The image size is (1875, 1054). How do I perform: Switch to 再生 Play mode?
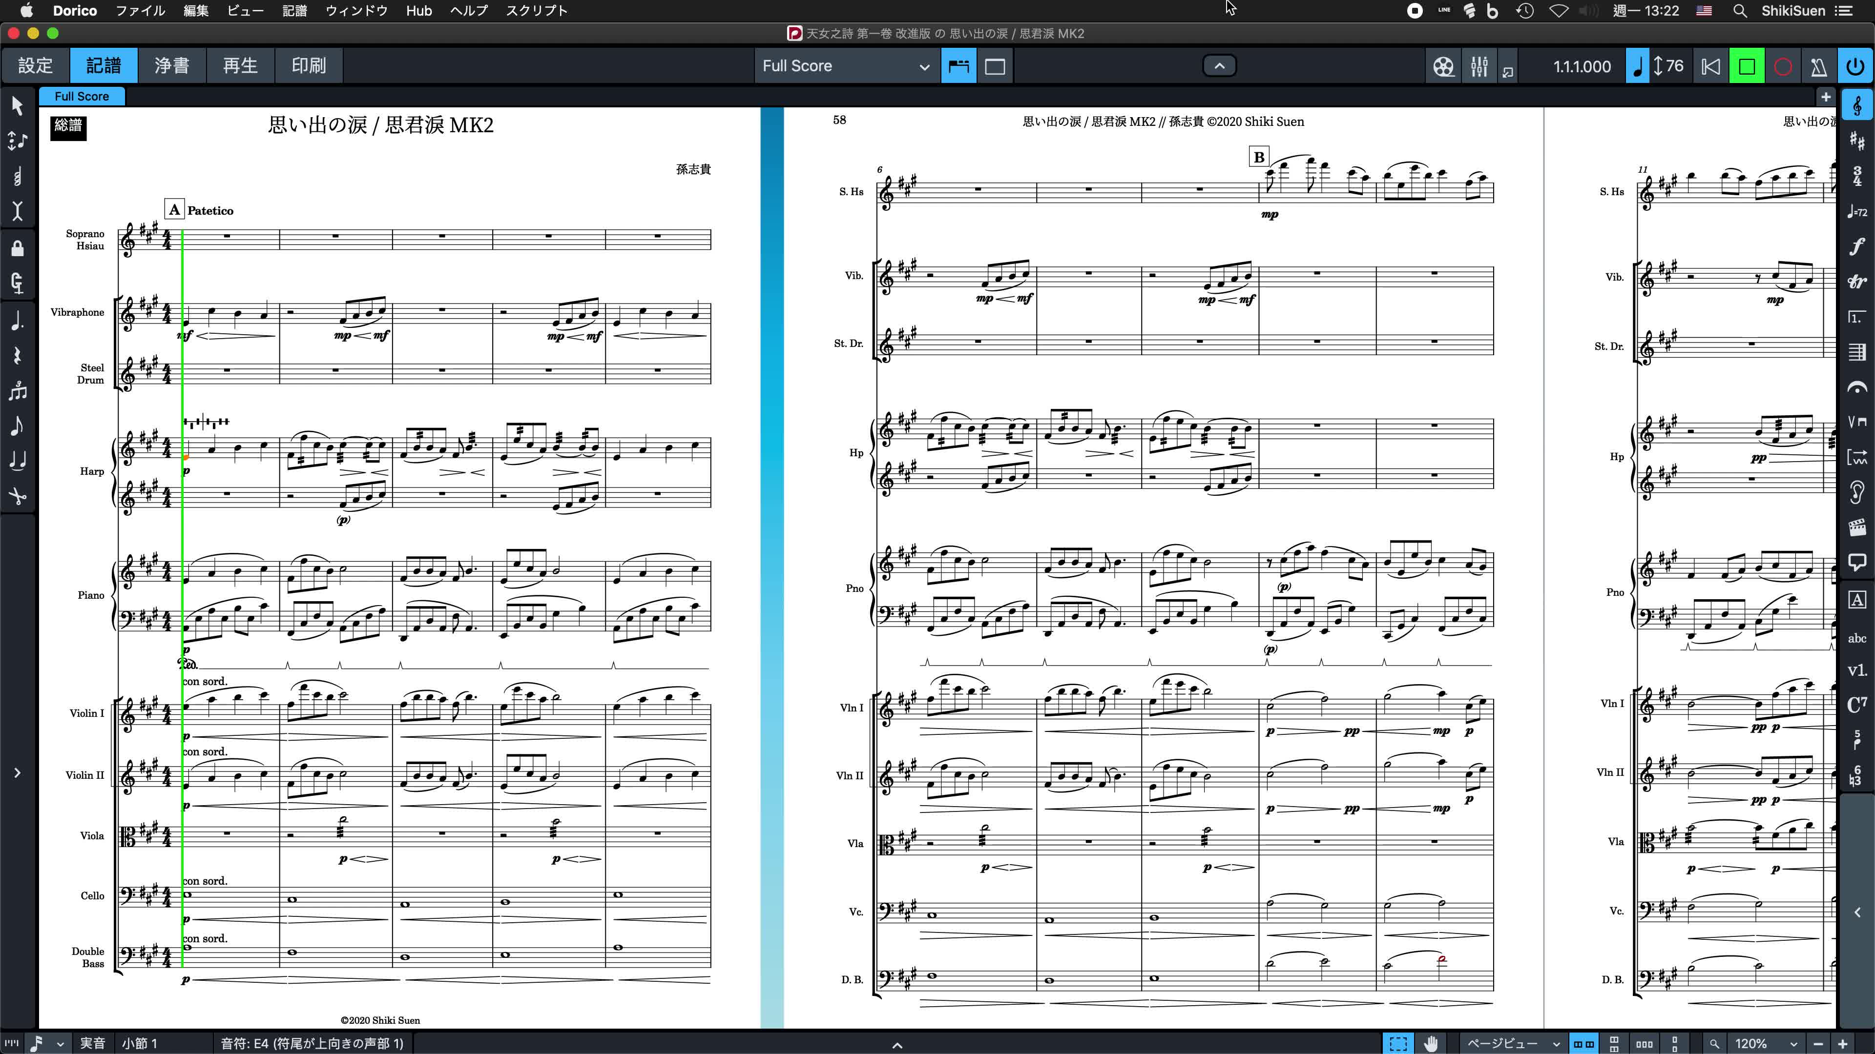(x=240, y=65)
